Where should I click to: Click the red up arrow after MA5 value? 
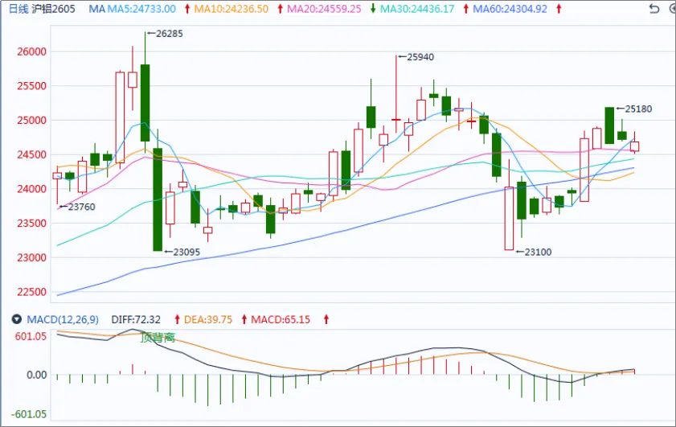click(x=187, y=9)
